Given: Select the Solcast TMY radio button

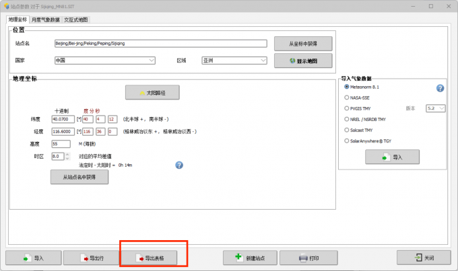Looking at the screenshot, I should pyautogui.click(x=347, y=130).
